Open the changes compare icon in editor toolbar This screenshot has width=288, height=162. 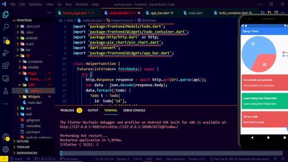(x=269, y=13)
